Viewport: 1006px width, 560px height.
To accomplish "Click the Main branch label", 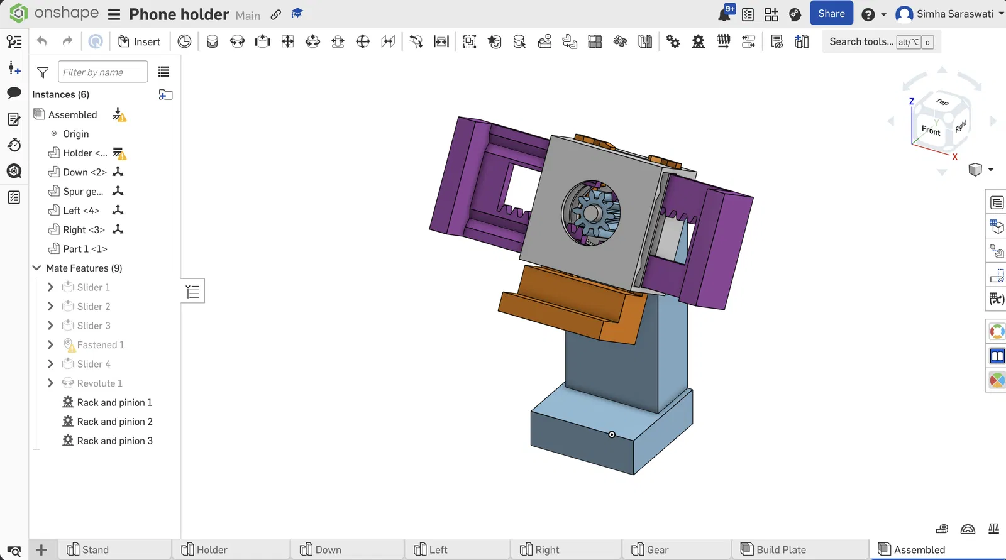I will click(248, 16).
